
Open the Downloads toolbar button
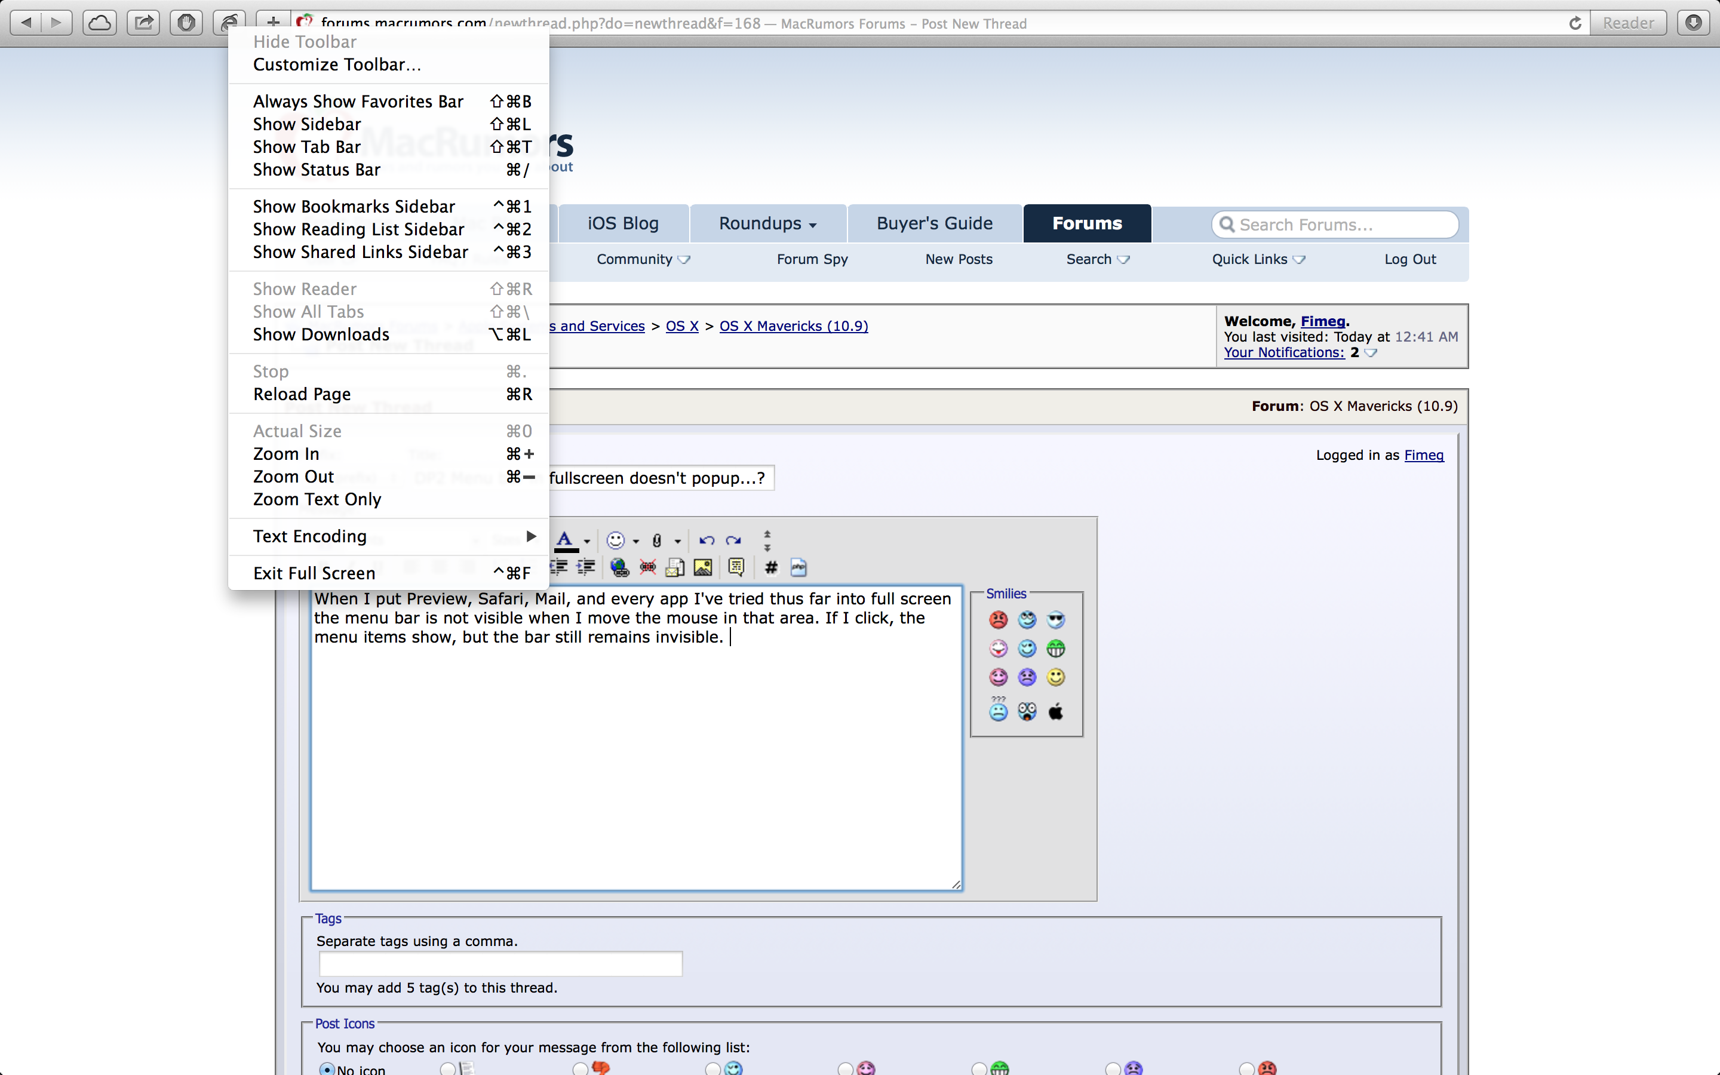(1694, 23)
